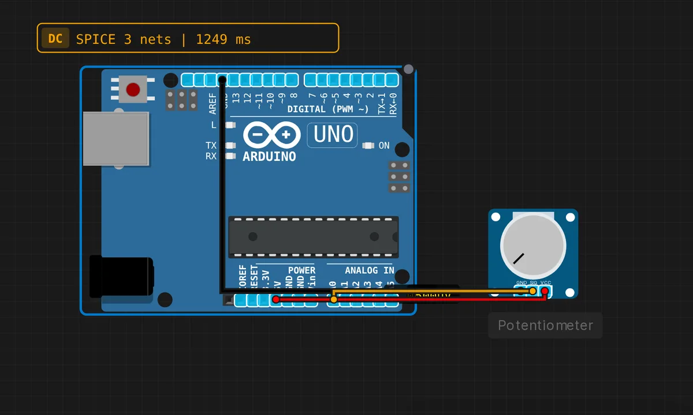Image resolution: width=693 pixels, height=415 pixels.
Task: Click the gray USB port on Arduino
Action: [115, 139]
